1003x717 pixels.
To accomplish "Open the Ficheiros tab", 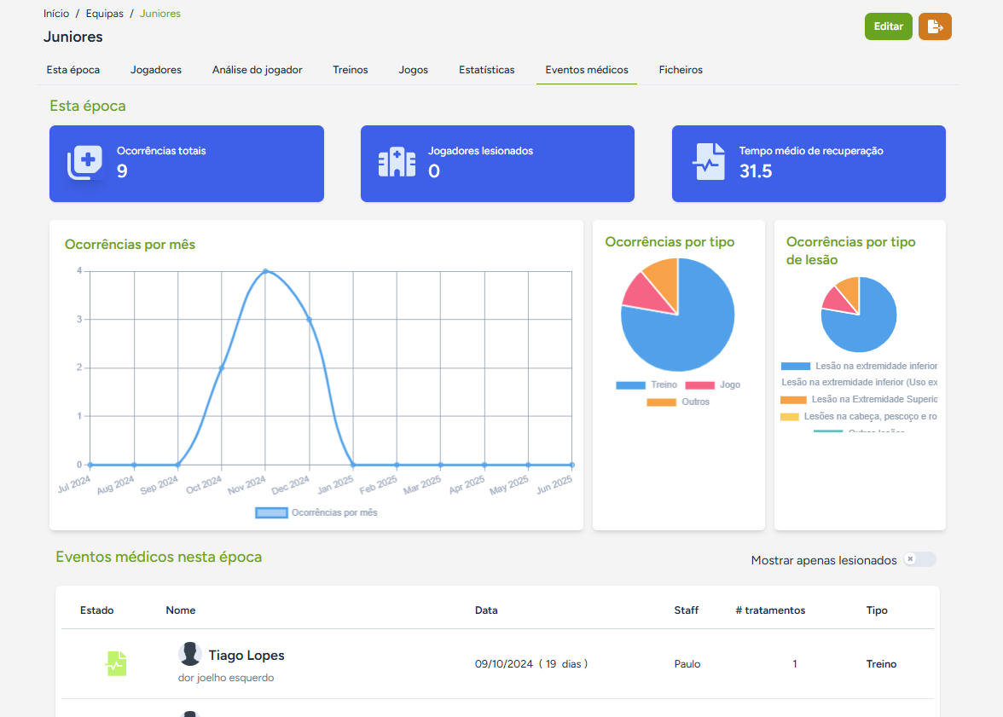I will click(681, 70).
